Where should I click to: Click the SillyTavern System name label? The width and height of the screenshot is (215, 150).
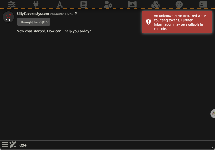pyautogui.click(x=33, y=14)
